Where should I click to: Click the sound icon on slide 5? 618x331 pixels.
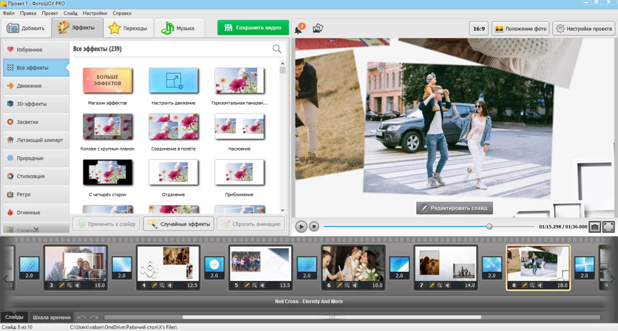(x=262, y=285)
